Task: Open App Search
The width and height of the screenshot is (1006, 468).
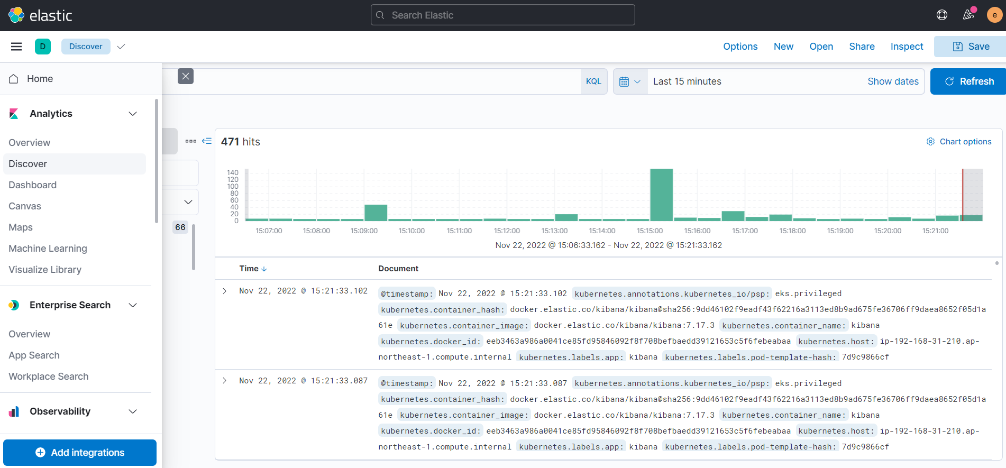Action: tap(34, 355)
